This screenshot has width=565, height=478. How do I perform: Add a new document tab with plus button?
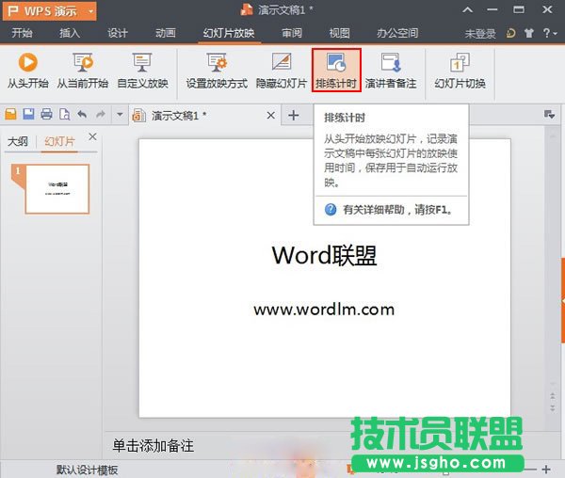[293, 115]
